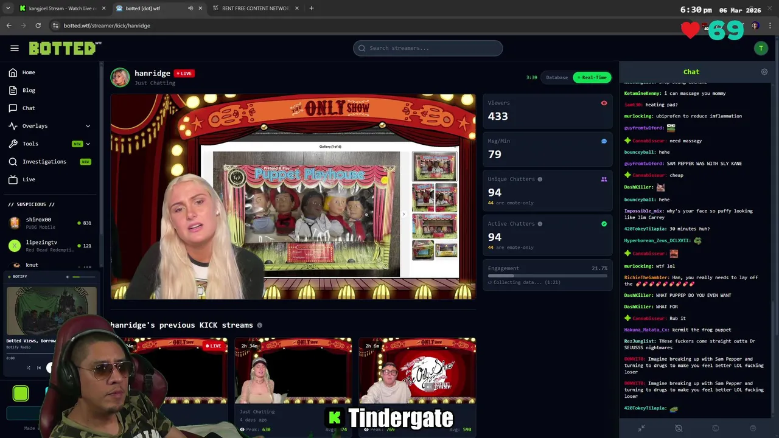Switch to RENT FREE CONTENT NETWORK tab
Image resolution: width=779 pixels, height=438 pixels.
pos(255,9)
